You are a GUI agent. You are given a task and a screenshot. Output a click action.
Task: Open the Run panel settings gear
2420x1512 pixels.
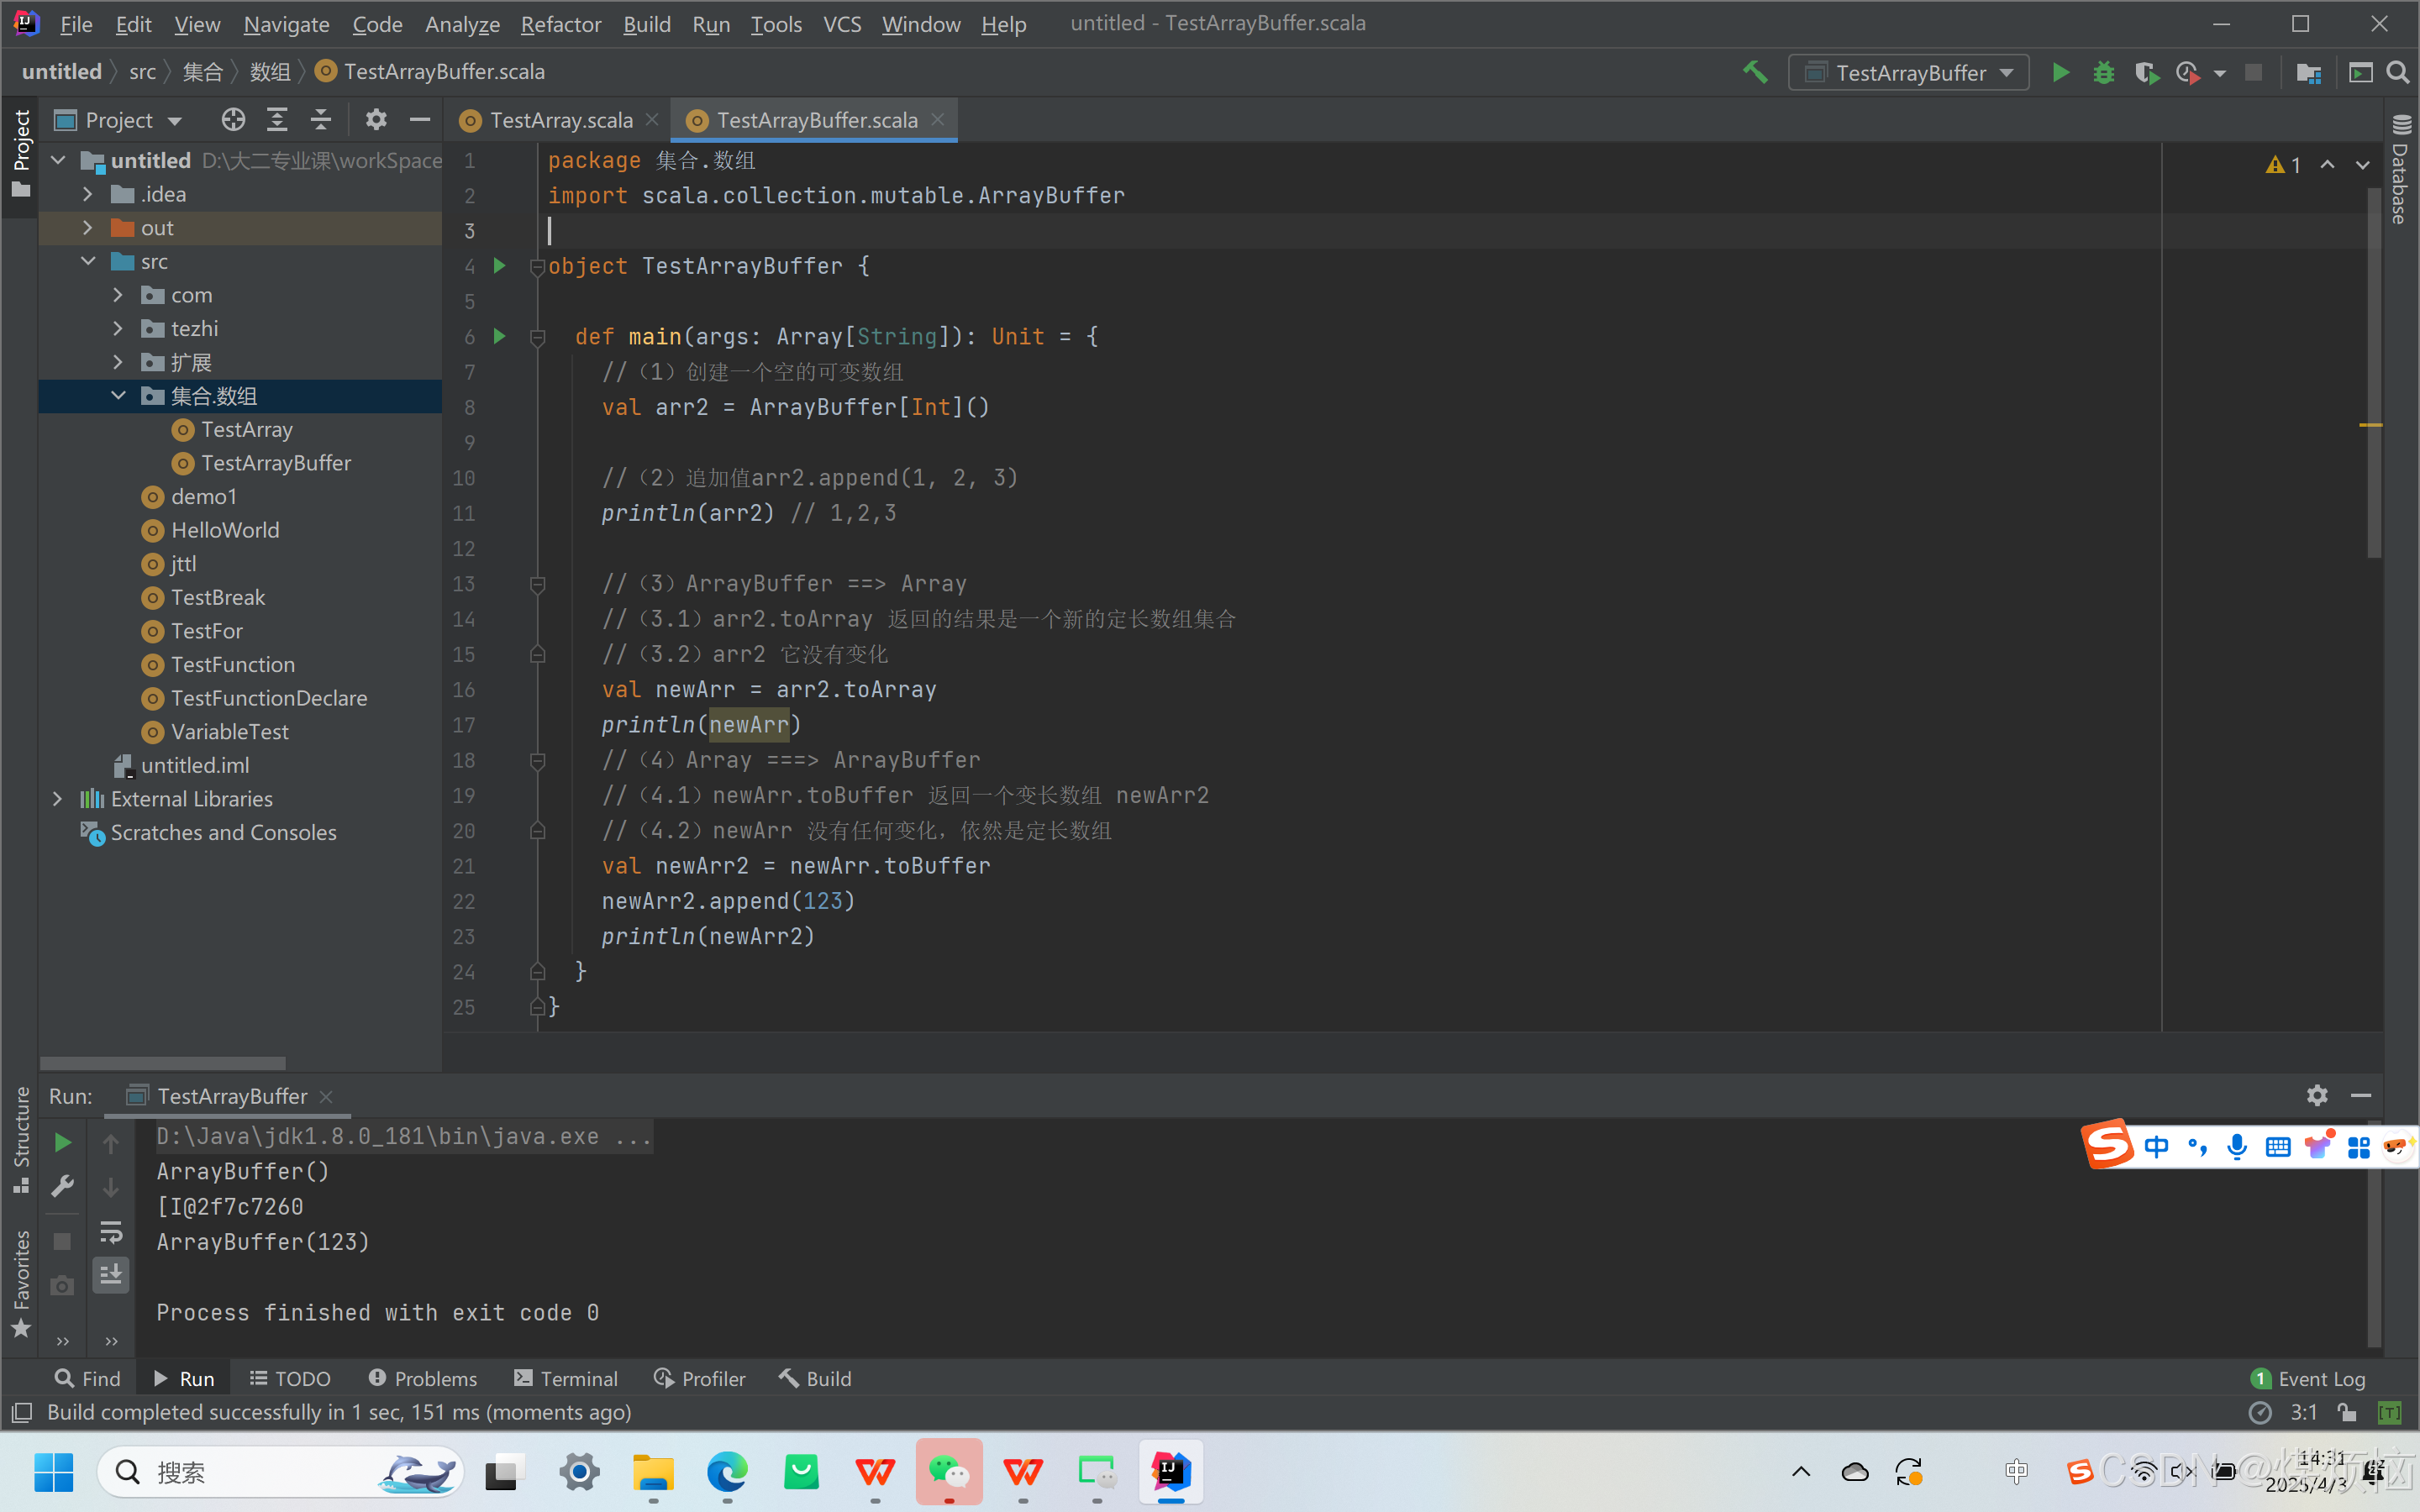[x=2317, y=1095]
